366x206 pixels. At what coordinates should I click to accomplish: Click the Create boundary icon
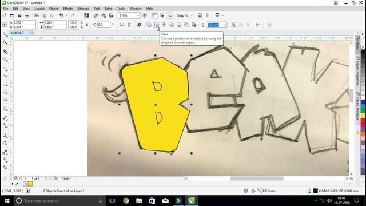click(194, 25)
